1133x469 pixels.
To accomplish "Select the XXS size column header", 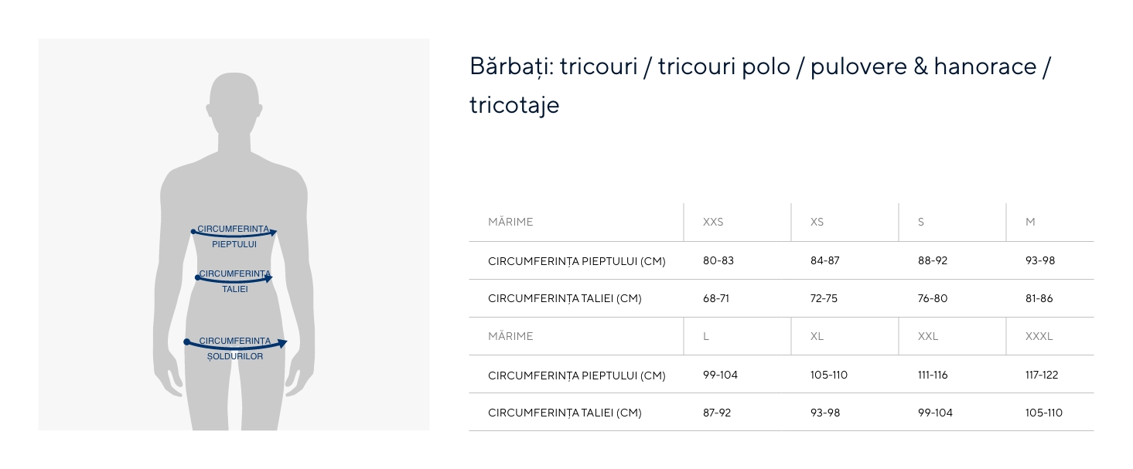I will 713,223.
